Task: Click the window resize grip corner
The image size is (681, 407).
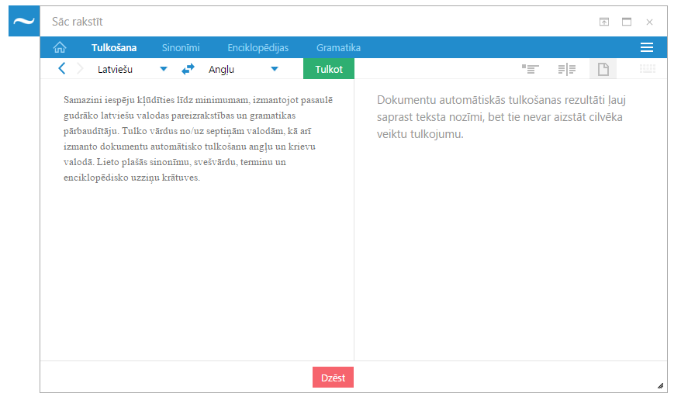Action: (660, 385)
